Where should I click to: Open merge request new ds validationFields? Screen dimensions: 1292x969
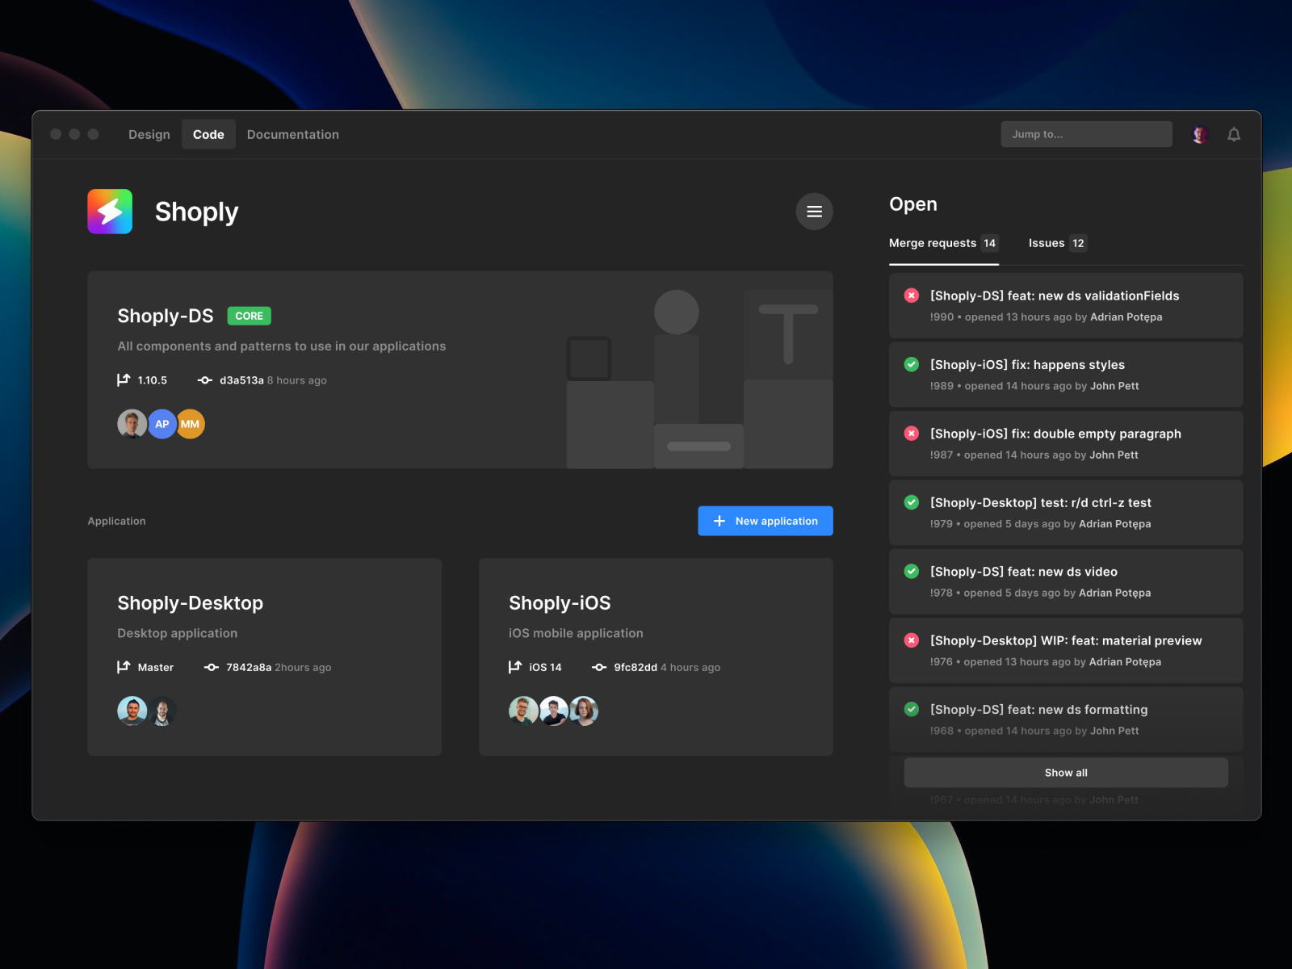pos(1066,305)
